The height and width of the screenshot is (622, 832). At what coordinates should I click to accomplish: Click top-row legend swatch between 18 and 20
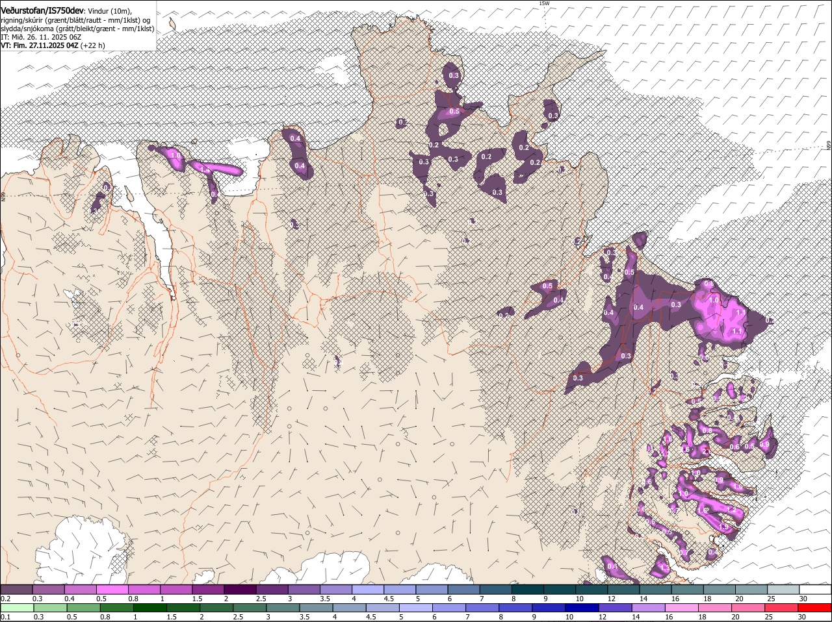[719, 589]
